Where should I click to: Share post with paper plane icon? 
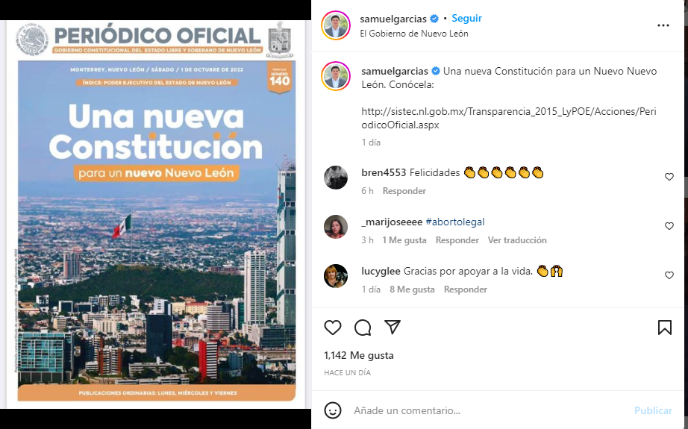point(393,328)
